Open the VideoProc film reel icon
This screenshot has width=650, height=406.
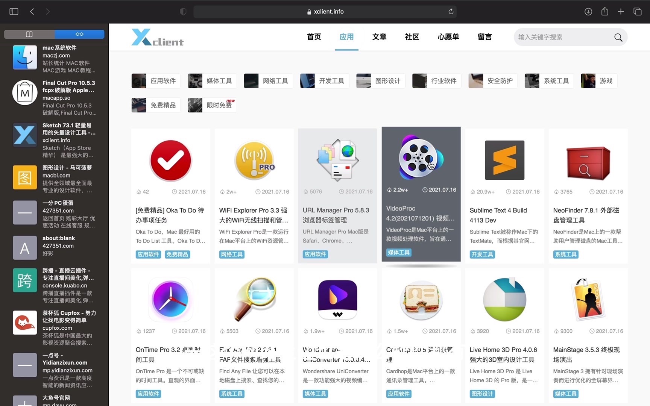point(421,157)
